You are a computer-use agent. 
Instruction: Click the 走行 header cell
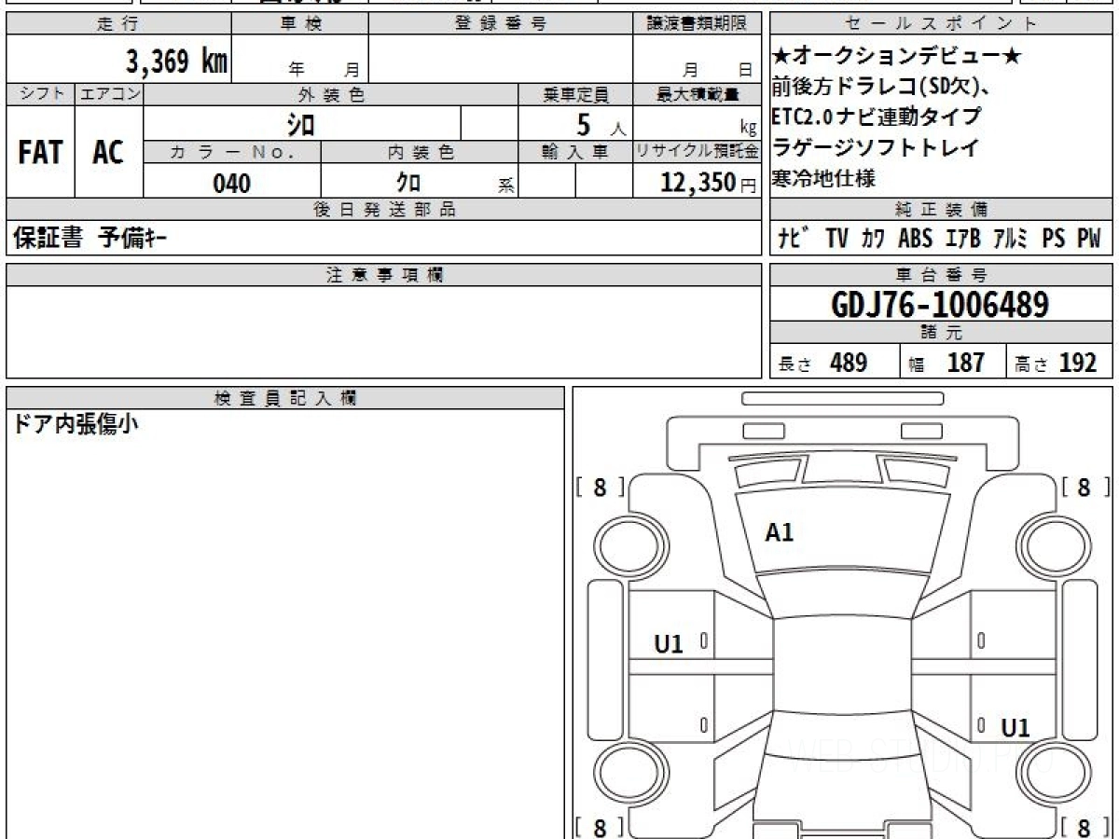pyautogui.click(x=117, y=24)
